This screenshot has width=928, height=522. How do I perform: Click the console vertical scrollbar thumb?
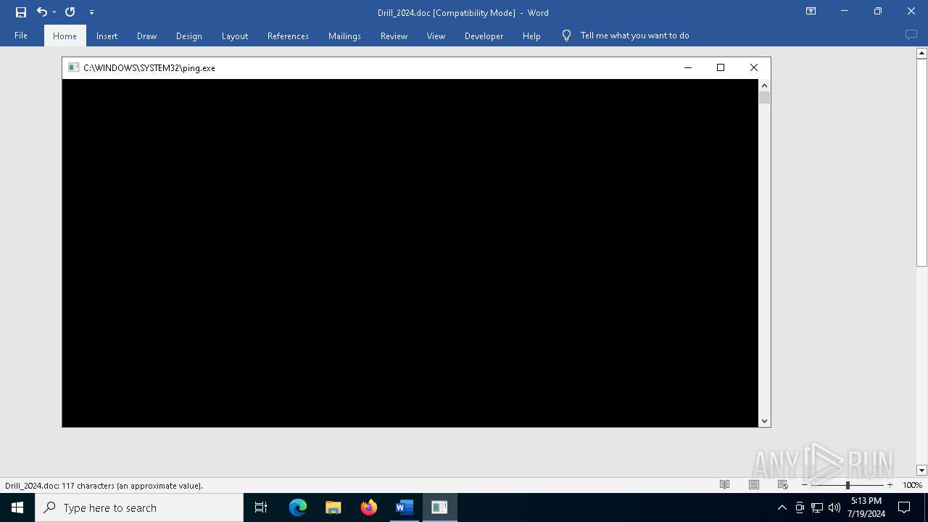pos(764,98)
